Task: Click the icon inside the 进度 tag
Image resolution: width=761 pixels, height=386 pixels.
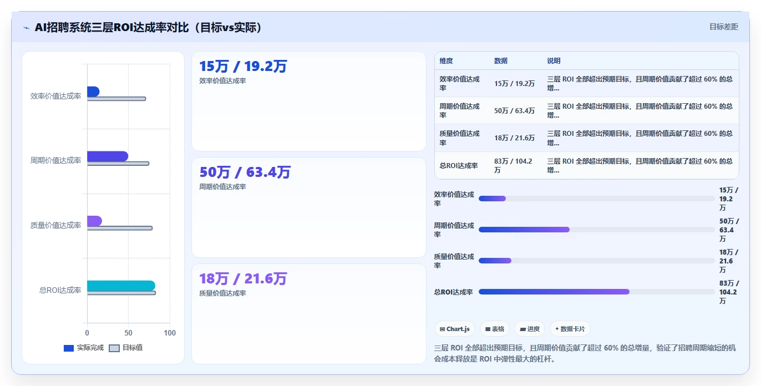Action: point(522,329)
